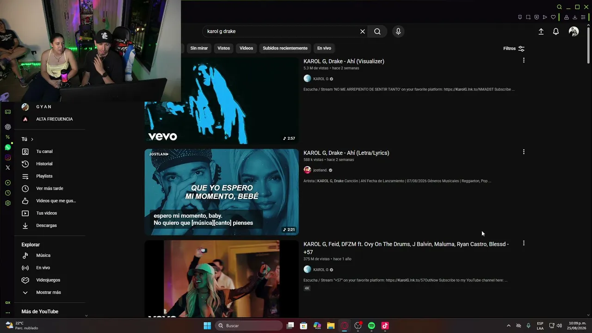Open Spotify from the taskbar

tap(371, 326)
